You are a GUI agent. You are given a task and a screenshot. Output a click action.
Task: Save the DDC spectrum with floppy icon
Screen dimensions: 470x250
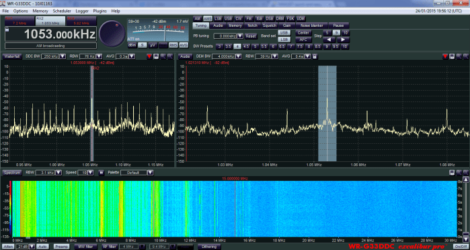click(x=156, y=56)
